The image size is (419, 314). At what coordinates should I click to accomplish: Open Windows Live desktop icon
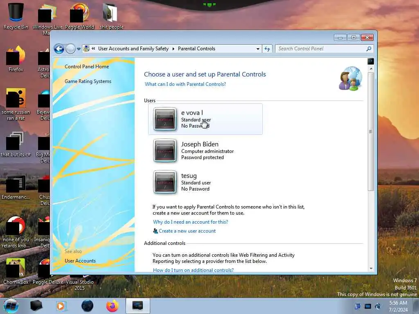coord(48,19)
